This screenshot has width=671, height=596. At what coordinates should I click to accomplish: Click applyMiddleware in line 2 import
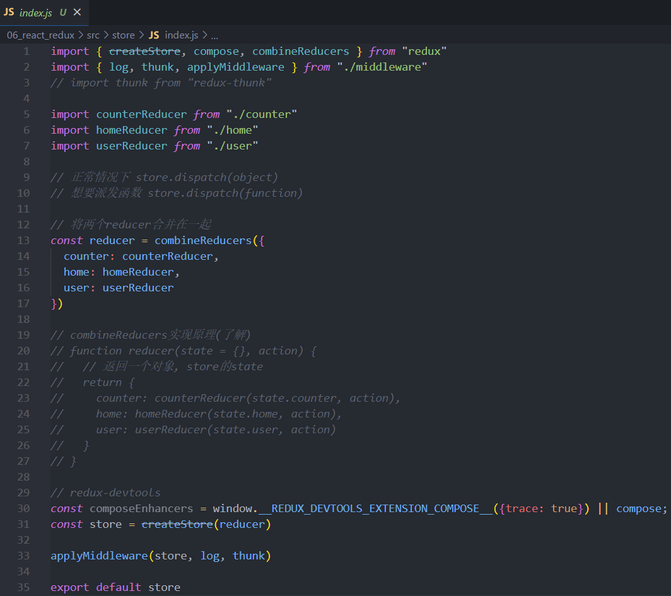pos(235,67)
